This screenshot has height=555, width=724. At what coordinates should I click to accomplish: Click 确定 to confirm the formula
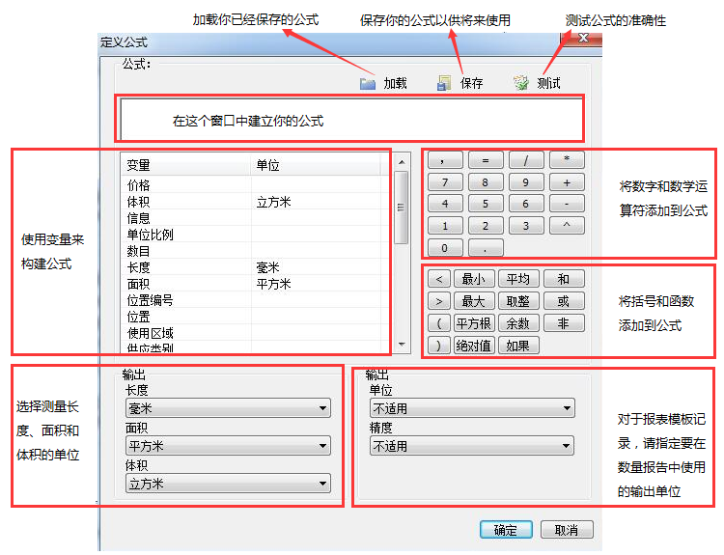506,530
